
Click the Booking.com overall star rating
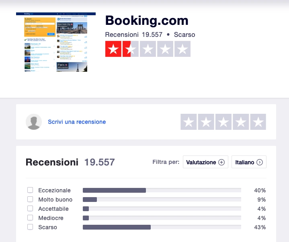pos(148,49)
